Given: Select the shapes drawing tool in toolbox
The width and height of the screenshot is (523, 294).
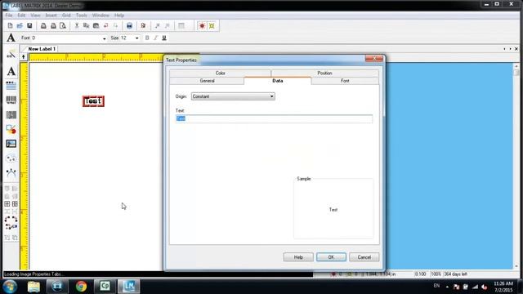Looking at the screenshot, I should (11, 129).
